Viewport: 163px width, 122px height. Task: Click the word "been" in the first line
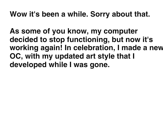(51, 14)
